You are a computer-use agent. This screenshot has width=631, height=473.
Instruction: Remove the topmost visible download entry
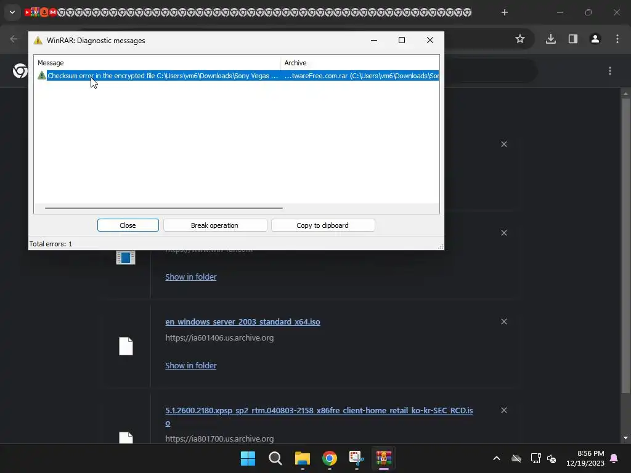click(x=504, y=144)
